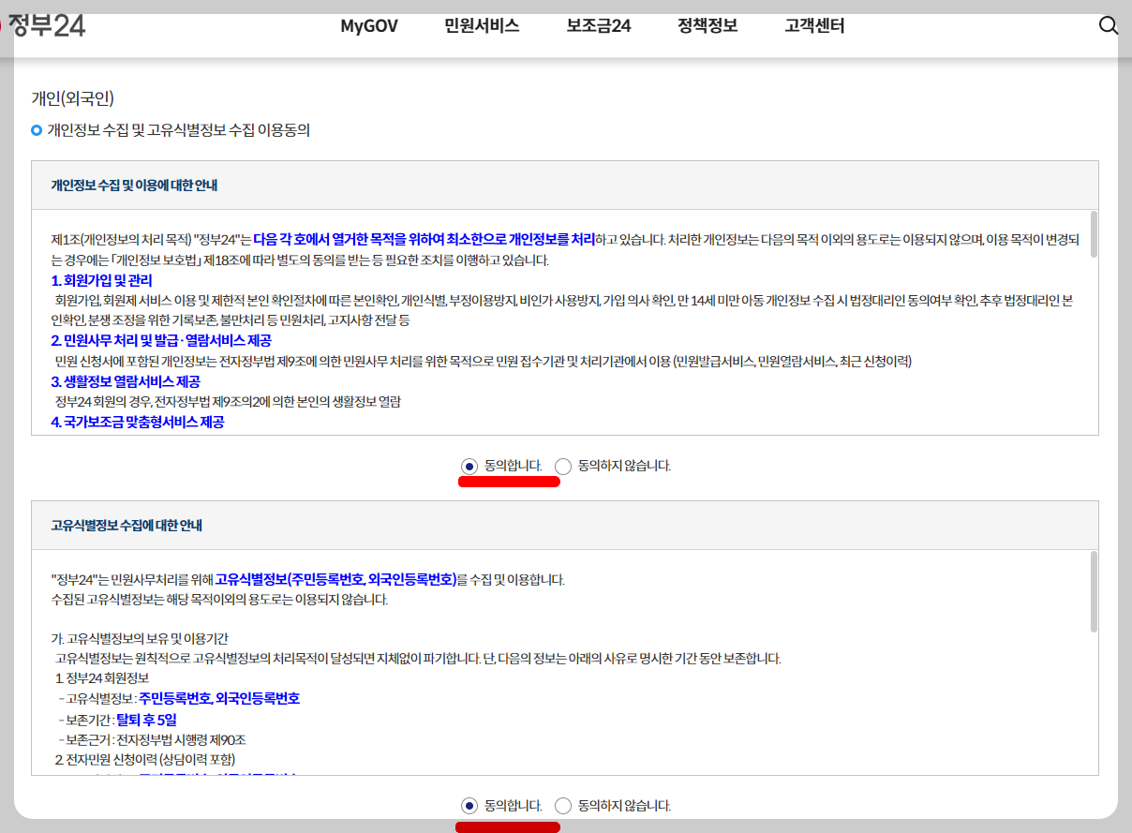The image size is (1132, 833).
Task: Select 동의하지 않습니다 for 개인정보 수집 section
Action: pyautogui.click(x=563, y=466)
